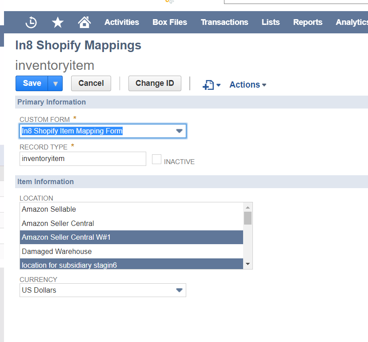Open the Recent Records clock icon
Screen dimensions: 368x342
[x=30, y=22]
